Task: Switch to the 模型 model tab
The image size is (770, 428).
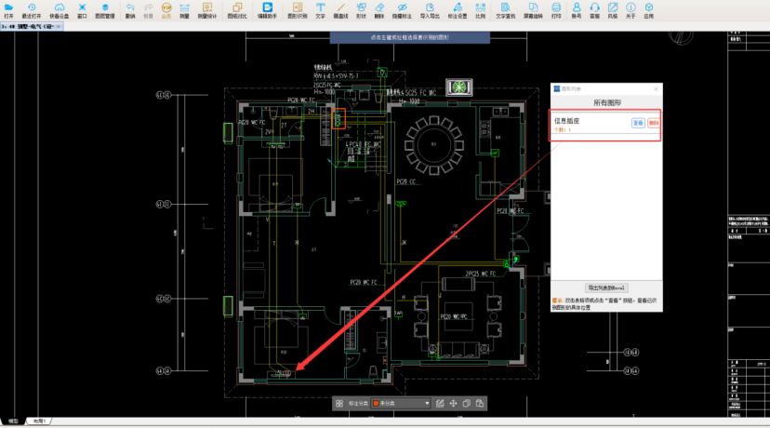Action: (13, 421)
